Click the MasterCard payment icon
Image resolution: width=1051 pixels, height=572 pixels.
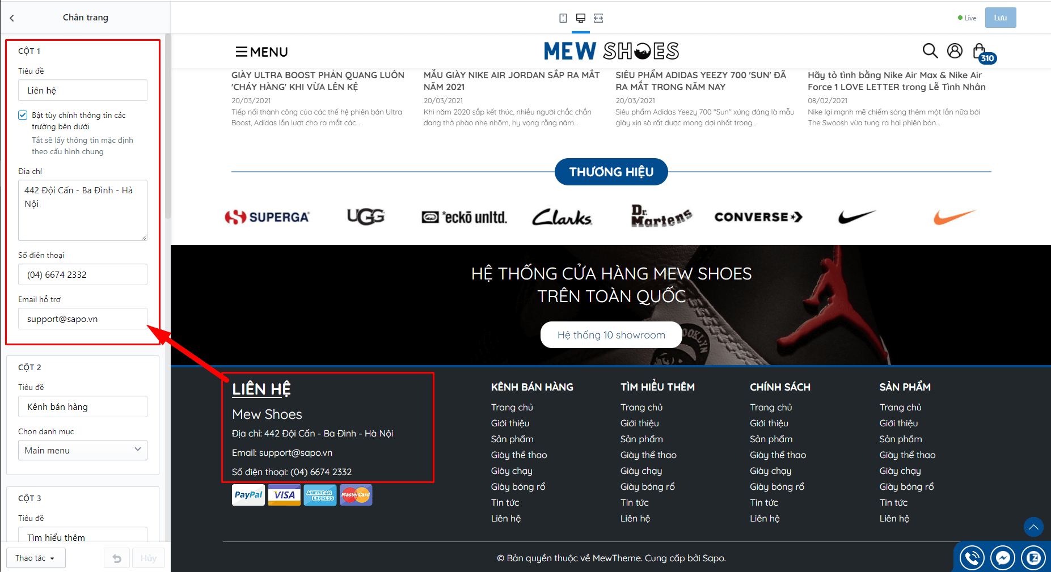coord(356,495)
